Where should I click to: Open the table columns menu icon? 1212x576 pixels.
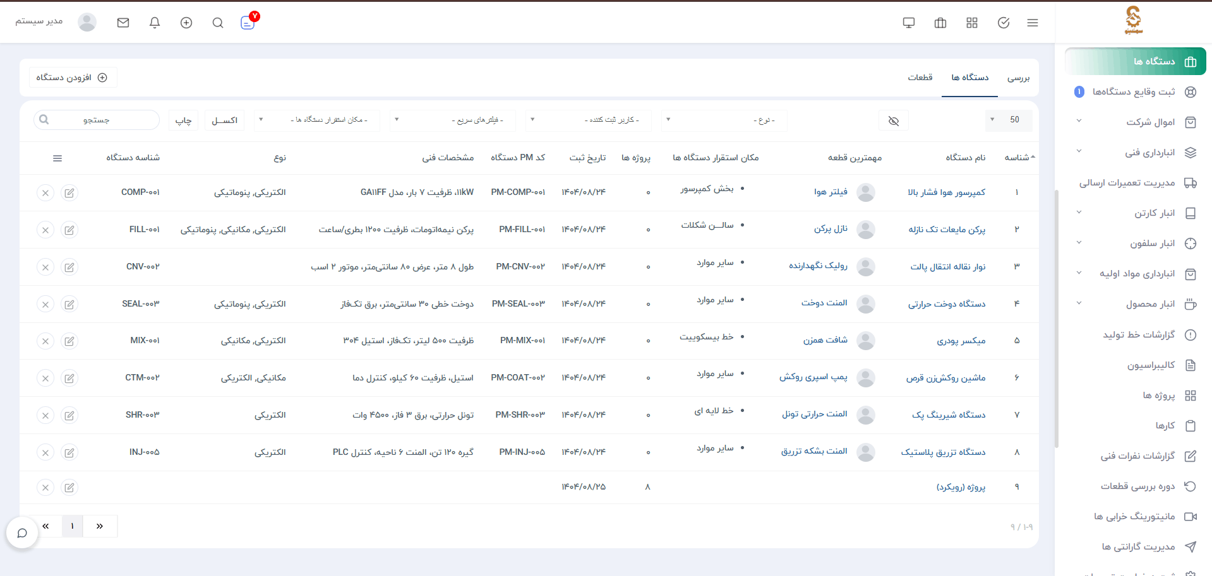click(x=57, y=158)
